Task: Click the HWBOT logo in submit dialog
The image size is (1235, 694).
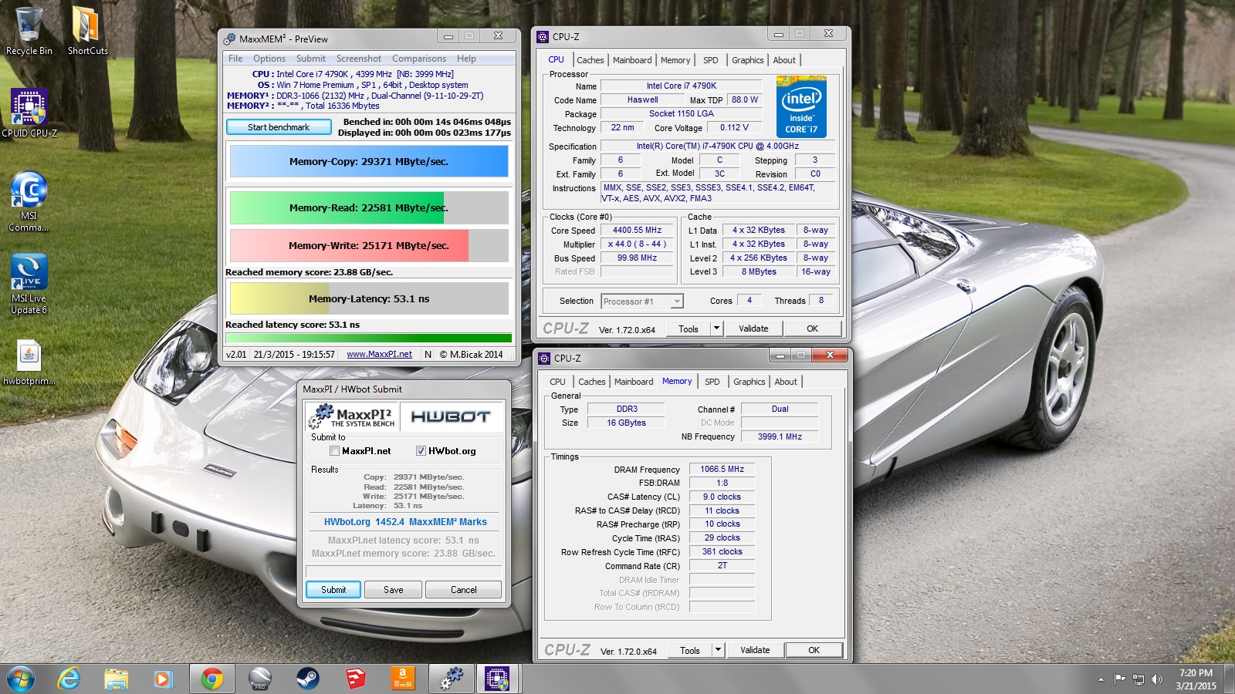Action: (451, 416)
